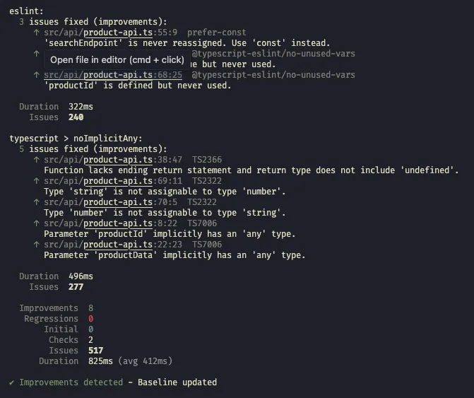Image resolution: width=474 pixels, height=398 pixels.
Task: Click the prefer-const rule name
Action: click(x=218, y=33)
